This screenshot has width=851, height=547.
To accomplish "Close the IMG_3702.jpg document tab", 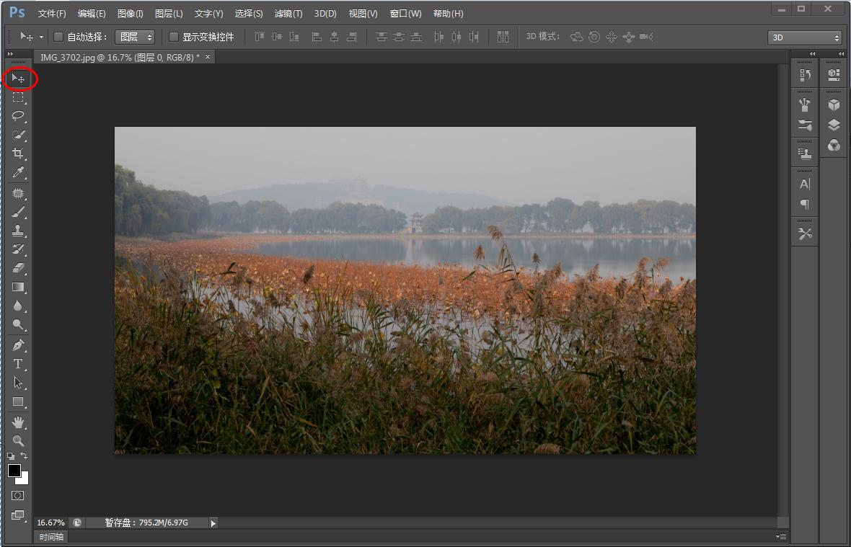I will (x=208, y=57).
